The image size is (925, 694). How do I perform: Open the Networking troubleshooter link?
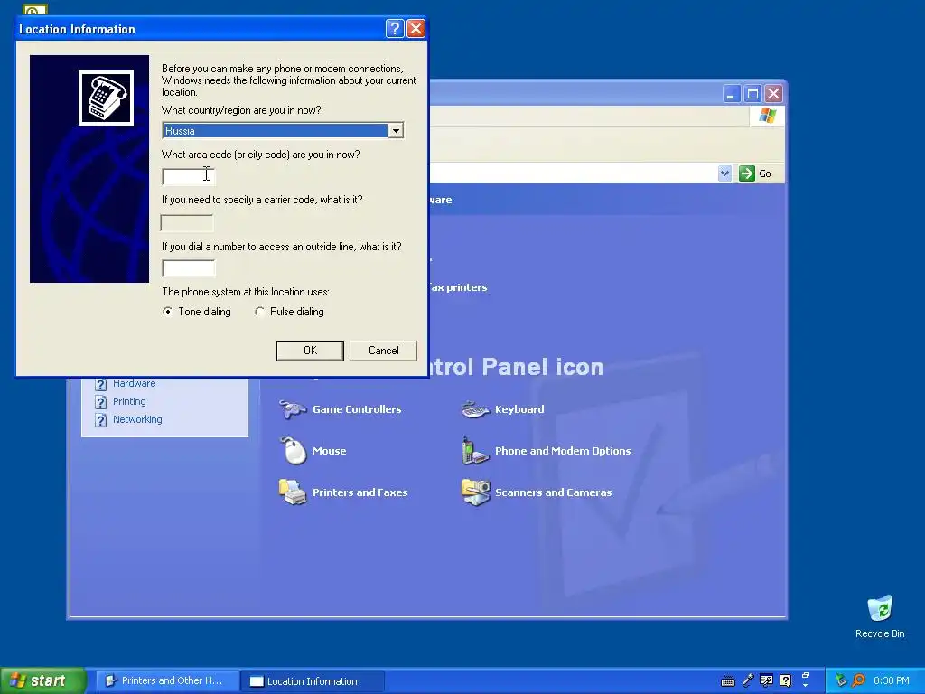point(137,419)
